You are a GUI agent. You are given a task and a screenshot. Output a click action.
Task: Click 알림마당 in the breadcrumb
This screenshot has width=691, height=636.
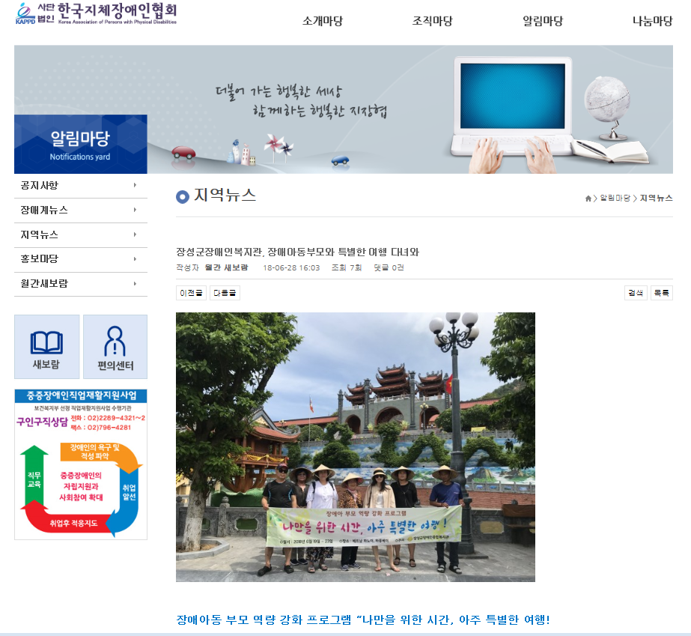615,199
